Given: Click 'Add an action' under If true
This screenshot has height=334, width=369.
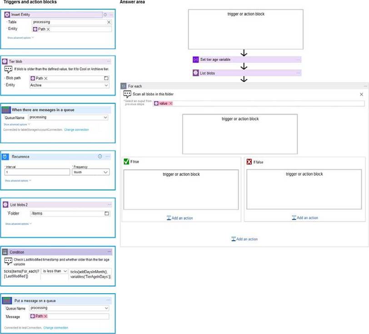Looking at the screenshot, I should [180, 218].
